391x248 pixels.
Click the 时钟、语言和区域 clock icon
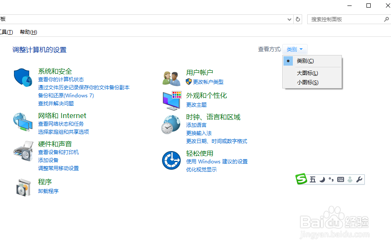(x=171, y=125)
